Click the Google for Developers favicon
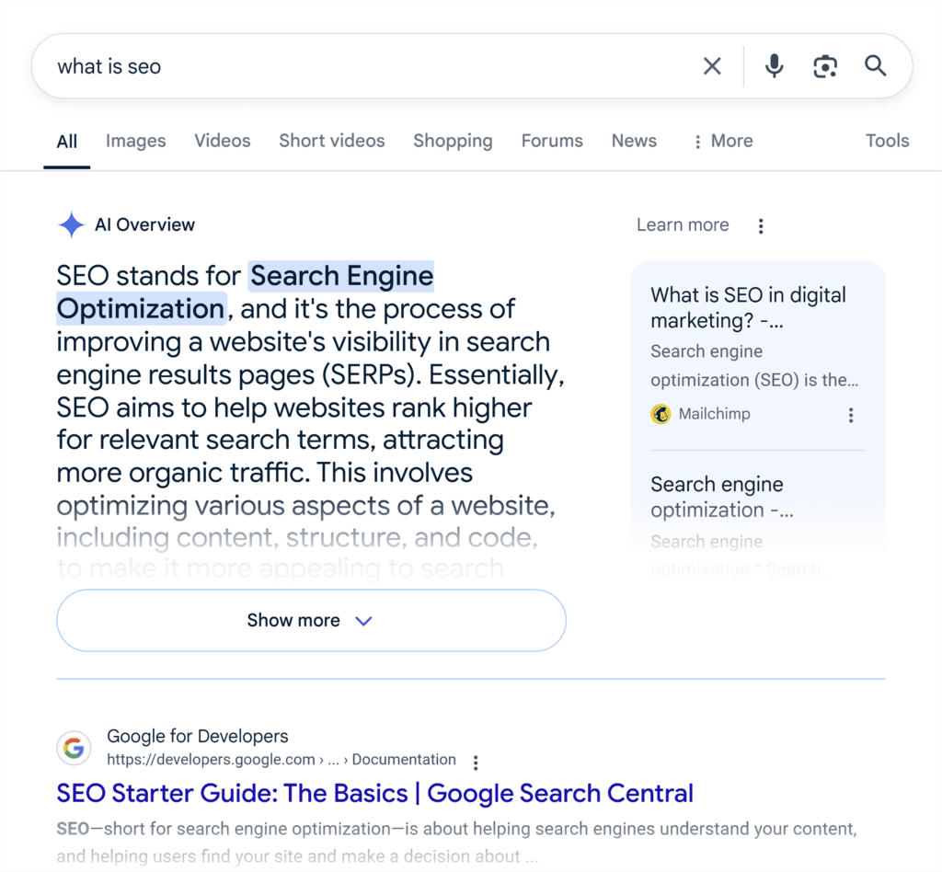The height and width of the screenshot is (872, 942). pos(74,748)
